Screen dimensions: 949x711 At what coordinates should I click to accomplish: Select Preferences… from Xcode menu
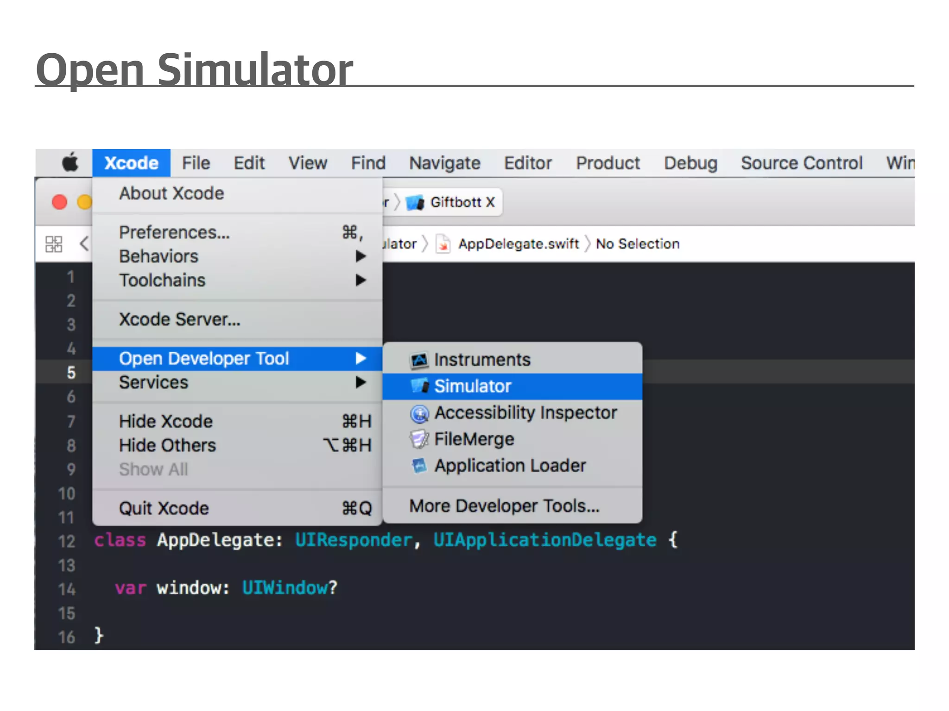click(174, 232)
